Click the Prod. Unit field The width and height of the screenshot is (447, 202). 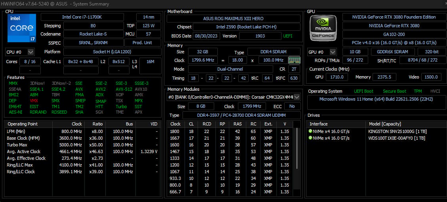[x=143, y=43]
